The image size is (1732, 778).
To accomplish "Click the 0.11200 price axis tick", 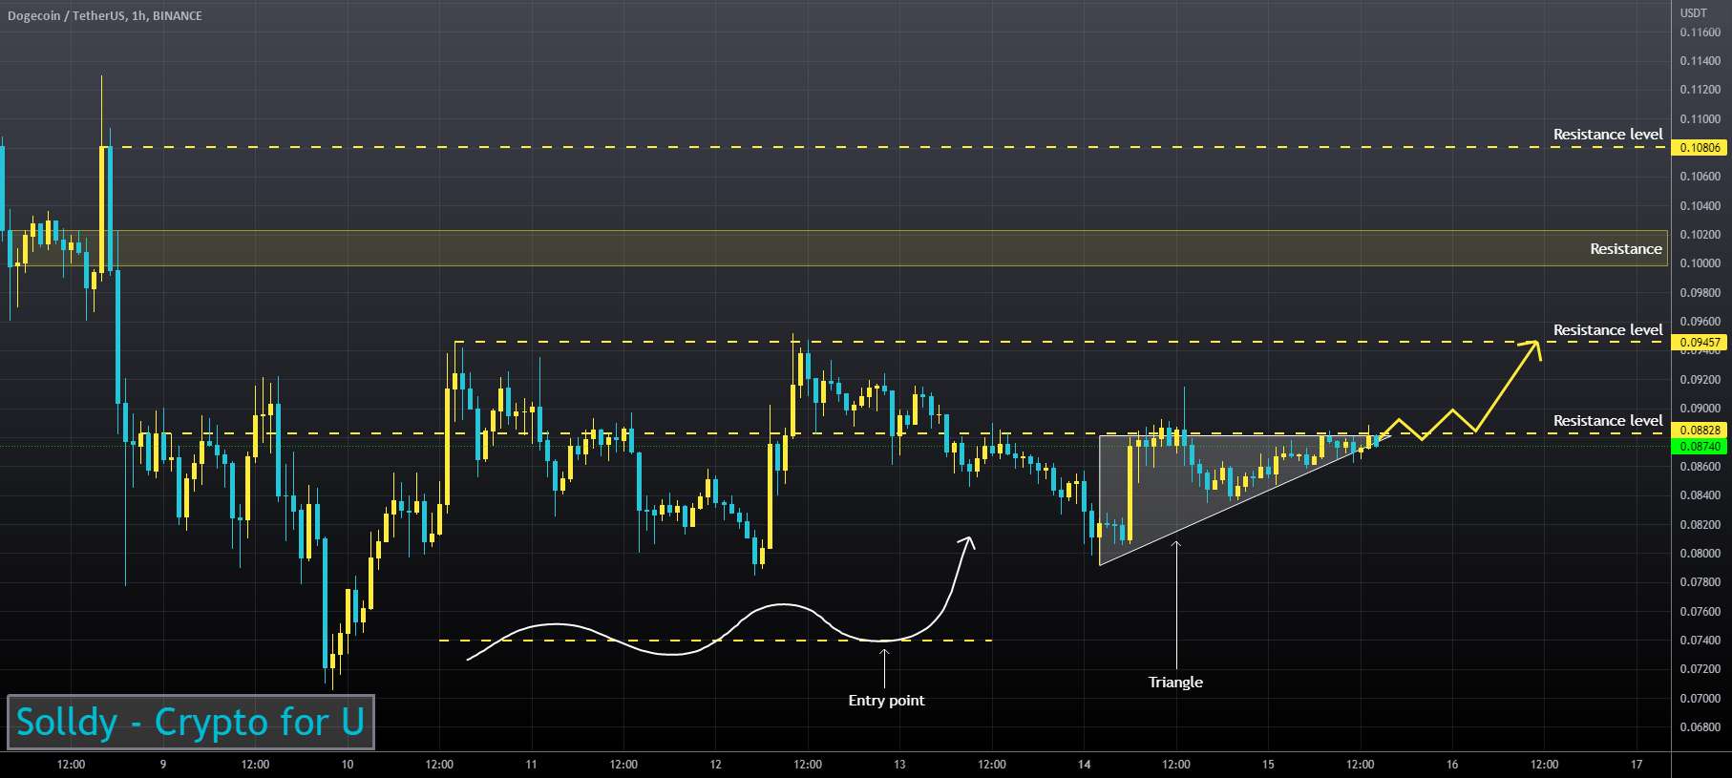I will coord(1700,90).
